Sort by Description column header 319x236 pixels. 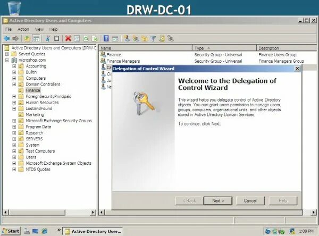pos(287,48)
